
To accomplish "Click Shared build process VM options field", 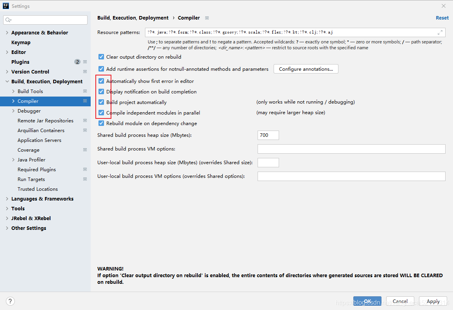I will (351, 149).
